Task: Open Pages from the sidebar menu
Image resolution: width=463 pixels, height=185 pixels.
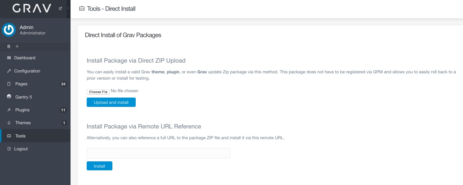Action: (21, 84)
